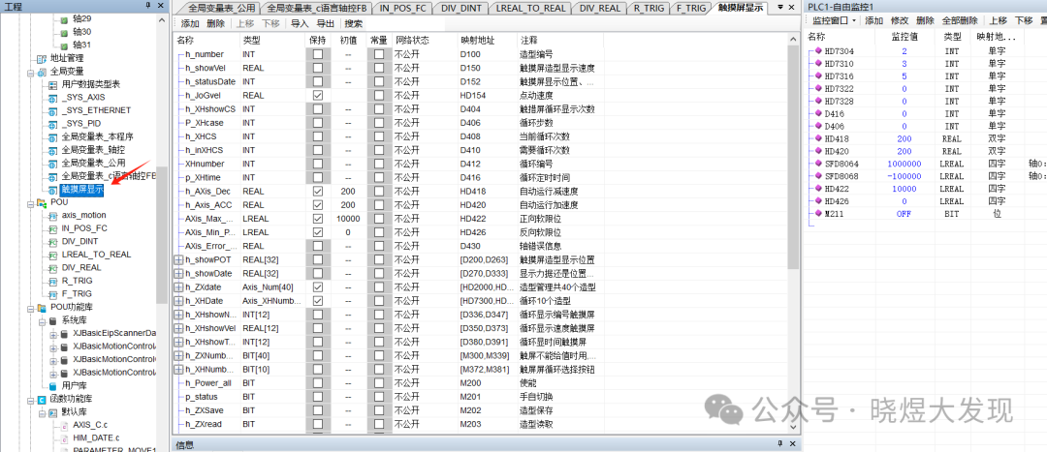
Task: Select the 触摸屏显示 tree item
Action: coord(82,189)
